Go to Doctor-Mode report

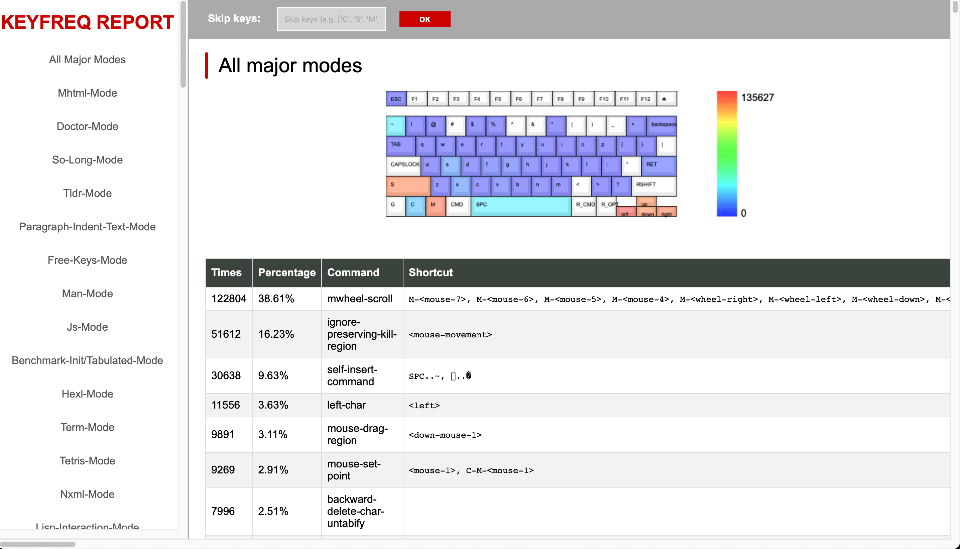point(87,126)
